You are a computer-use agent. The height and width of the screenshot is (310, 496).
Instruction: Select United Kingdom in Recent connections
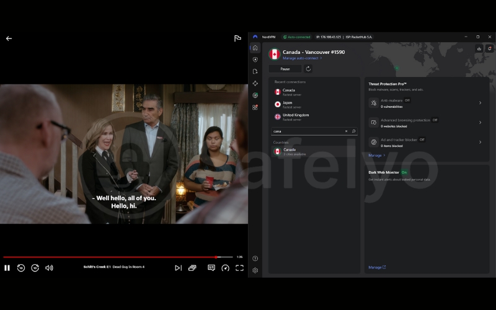tap(314, 117)
